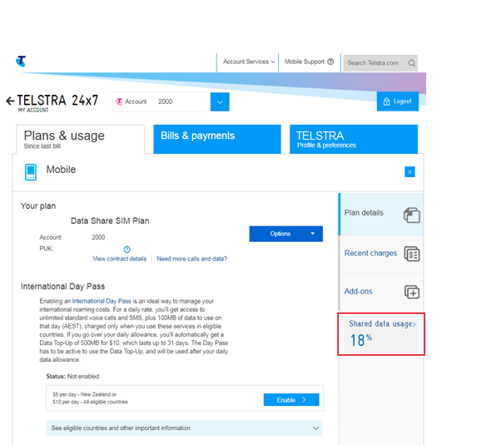The height and width of the screenshot is (445, 501).
Task: Close the Mobile panel with X icon
Action: (409, 172)
